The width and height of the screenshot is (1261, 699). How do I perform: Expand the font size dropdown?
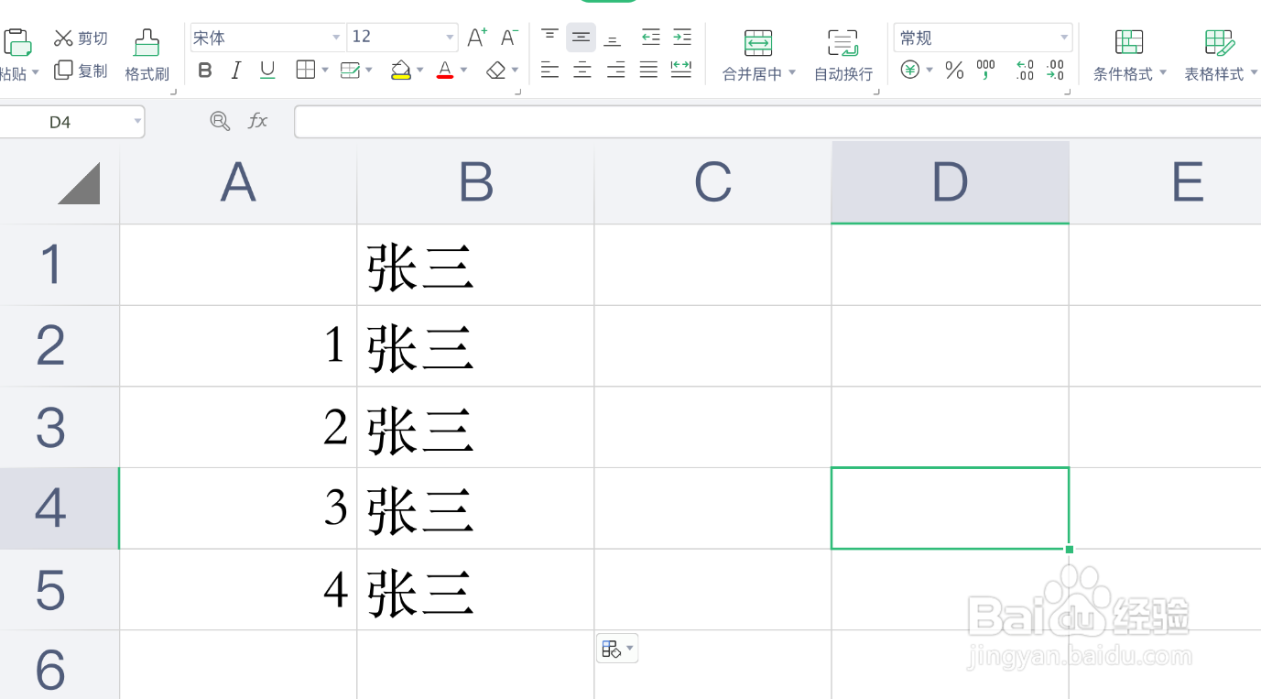pyautogui.click(x=450, y=38)
